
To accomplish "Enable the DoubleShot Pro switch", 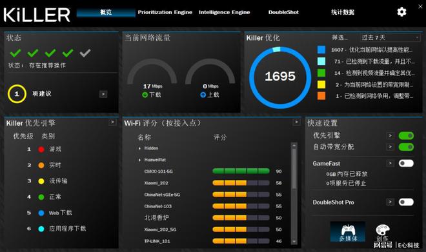I will (x=406, y=202).
